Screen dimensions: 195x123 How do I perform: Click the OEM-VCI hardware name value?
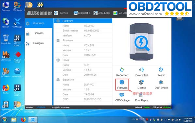click(89, 26)
